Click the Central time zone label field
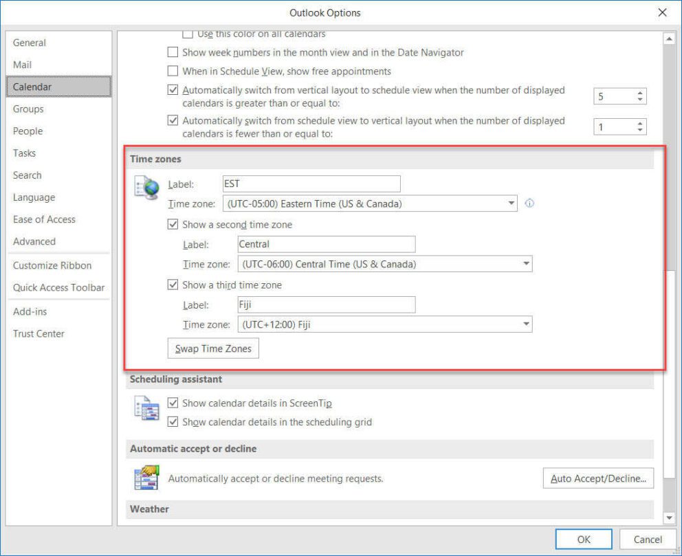Screen dimensions: 682x556 (325, 244)
